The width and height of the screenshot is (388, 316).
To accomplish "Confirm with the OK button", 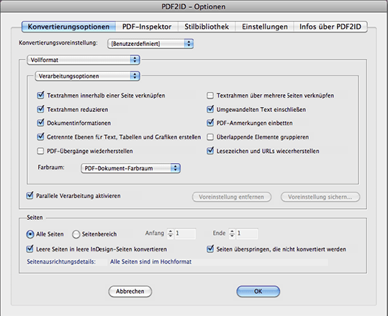I will point(258,292).
